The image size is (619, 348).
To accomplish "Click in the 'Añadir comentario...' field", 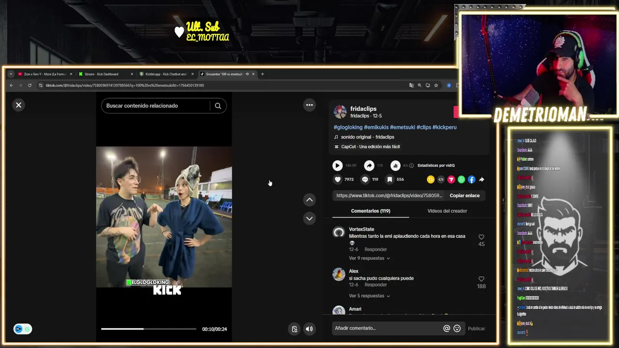I will point(386,328).
